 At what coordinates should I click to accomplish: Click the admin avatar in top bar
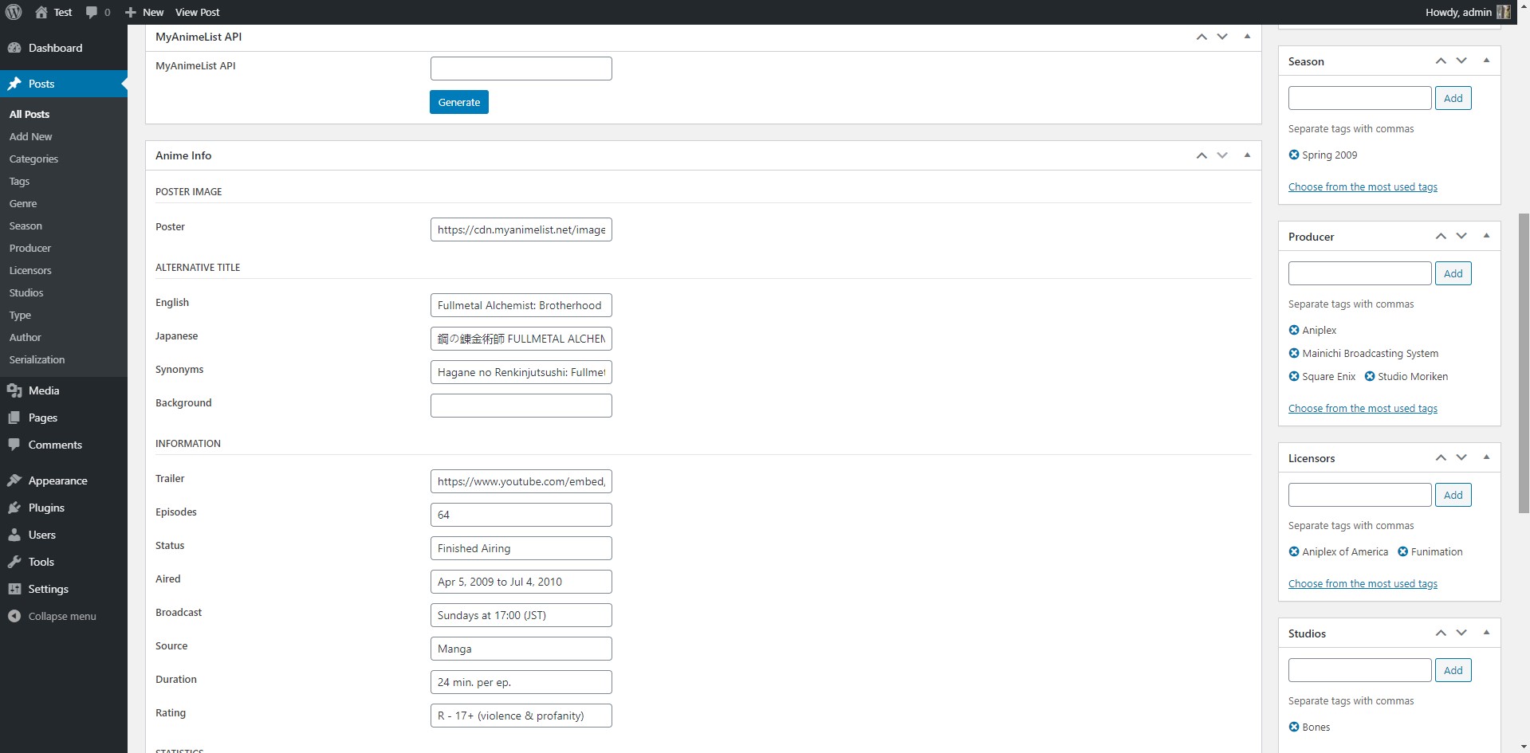(x=1504, y=12)
